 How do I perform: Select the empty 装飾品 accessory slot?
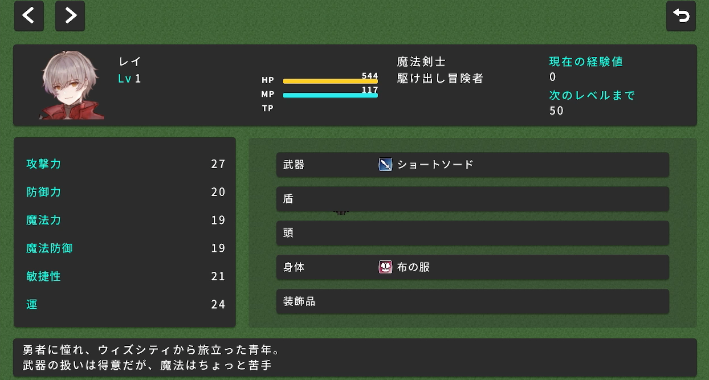pos(472,301)
